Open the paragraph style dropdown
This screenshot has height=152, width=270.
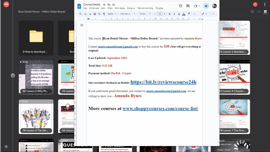(x=127, y=14)
